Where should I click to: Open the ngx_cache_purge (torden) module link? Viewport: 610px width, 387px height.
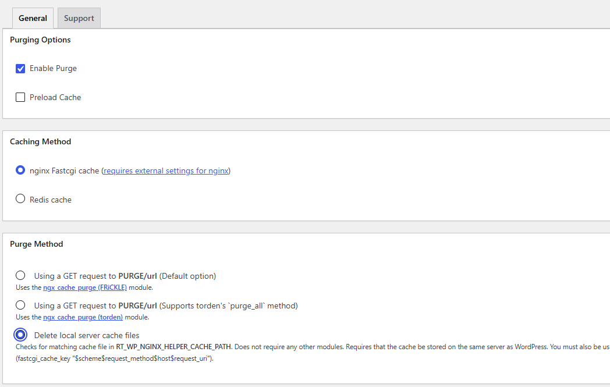[83, 317]
